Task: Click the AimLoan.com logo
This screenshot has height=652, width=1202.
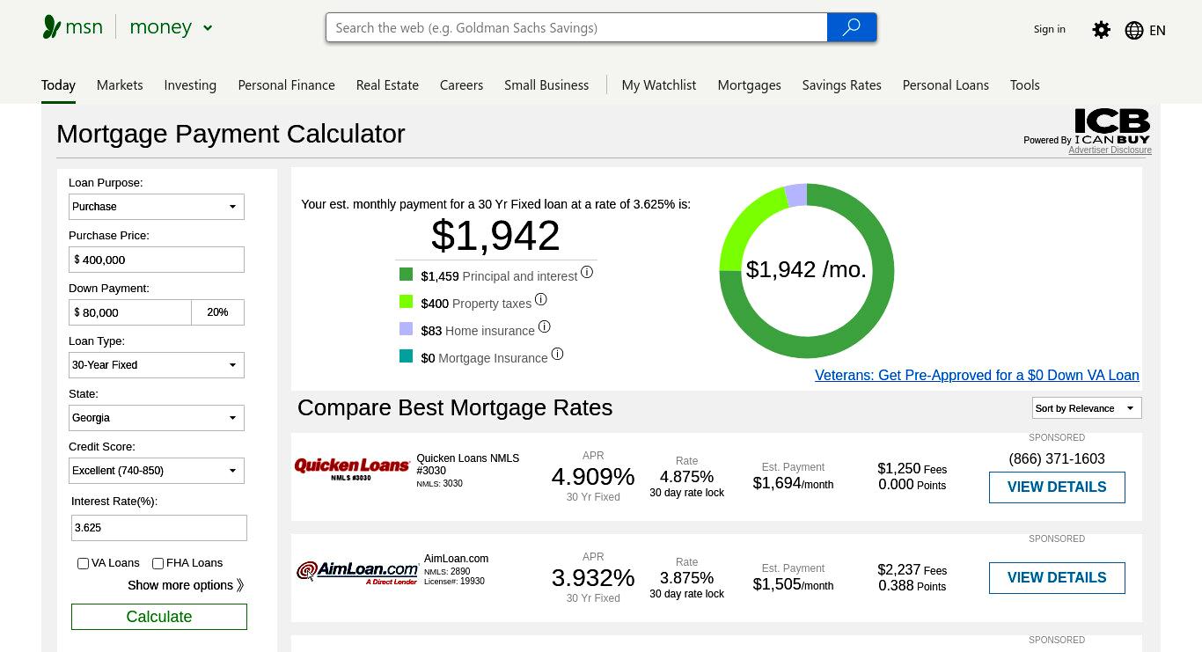Action: (x=357, y=572)
